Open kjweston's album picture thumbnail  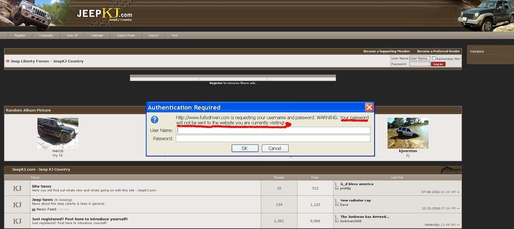point(408,133)
